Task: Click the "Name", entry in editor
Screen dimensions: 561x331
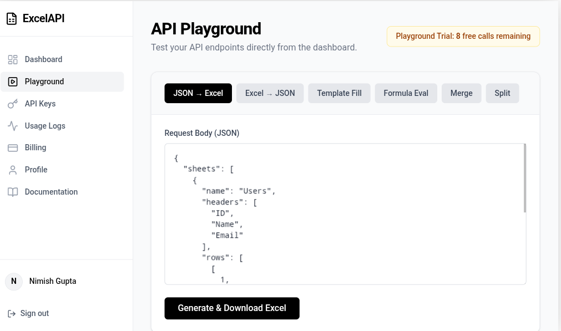Action: pos(227,225)
